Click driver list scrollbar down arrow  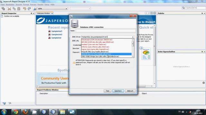[x=133, y=57]
